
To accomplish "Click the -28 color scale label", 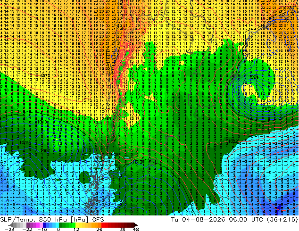I will point(9,229).
